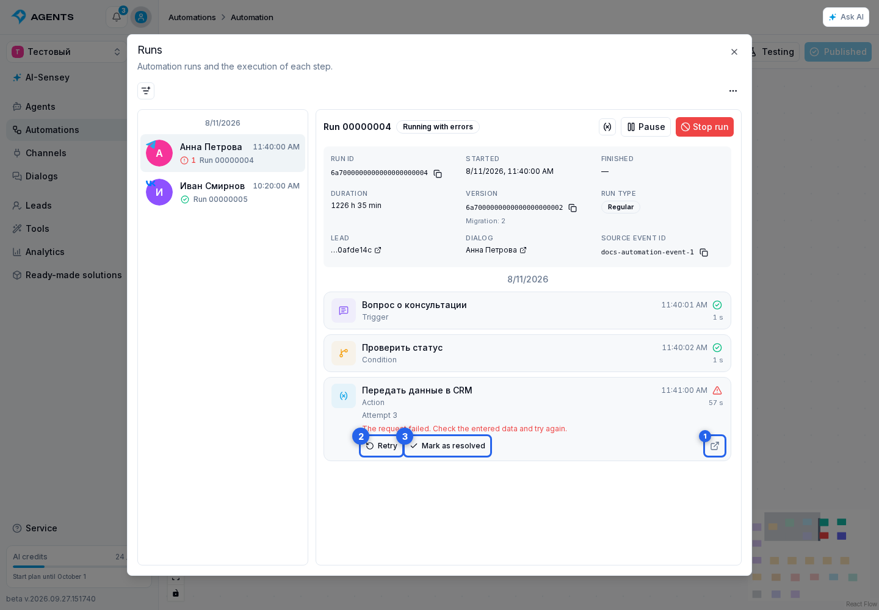The width and height of the screenshot is (879, 610).
Task: Expand the Тестовый workspace selector
Action: pyautogui.click(x=67, y=52)
